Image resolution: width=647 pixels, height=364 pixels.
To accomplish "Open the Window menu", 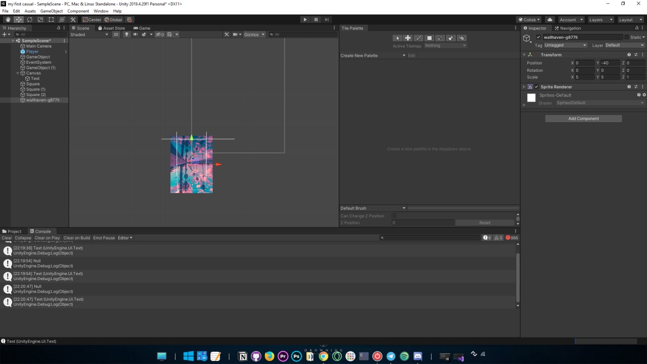I will coord(101,11).
